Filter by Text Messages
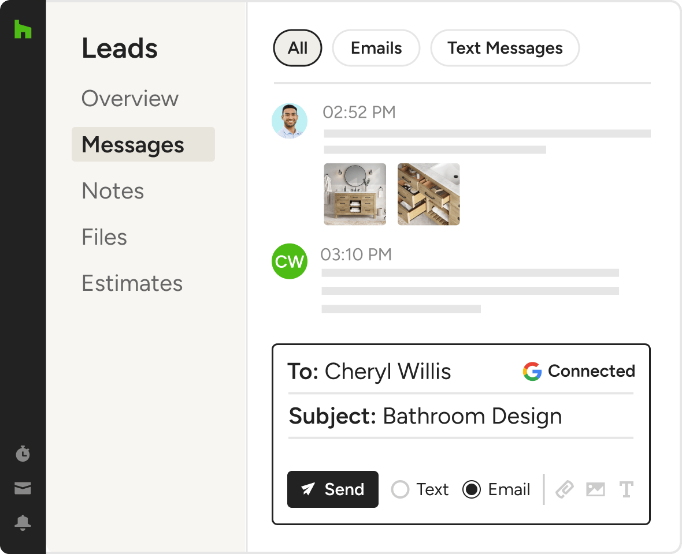Viewport: 682px width, 554px height. point(505,48)
